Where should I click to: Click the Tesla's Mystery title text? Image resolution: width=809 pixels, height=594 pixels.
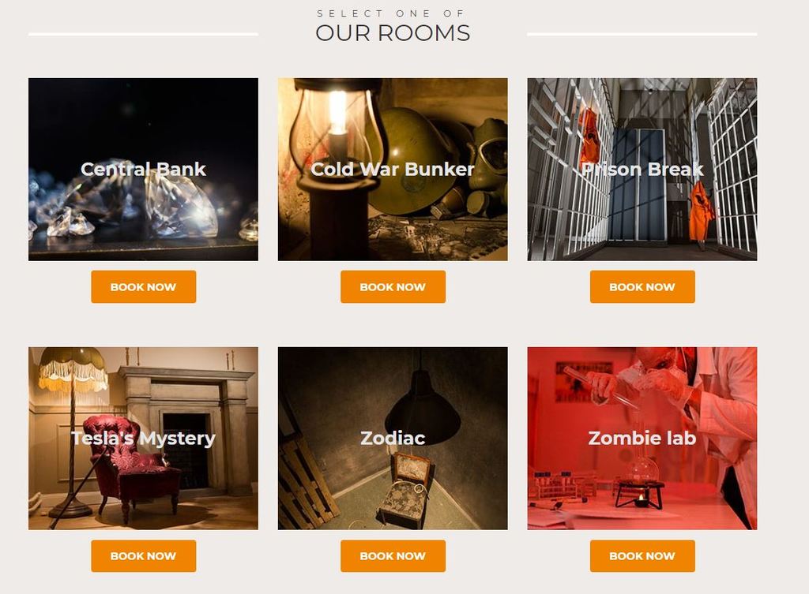[x=144, y=439]
